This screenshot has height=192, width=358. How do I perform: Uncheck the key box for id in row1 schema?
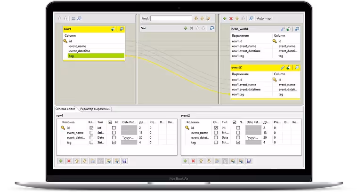91,128
